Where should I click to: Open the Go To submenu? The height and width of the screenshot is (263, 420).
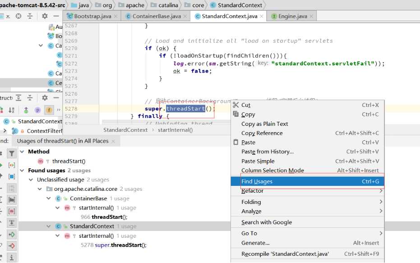tap(308, 233)
